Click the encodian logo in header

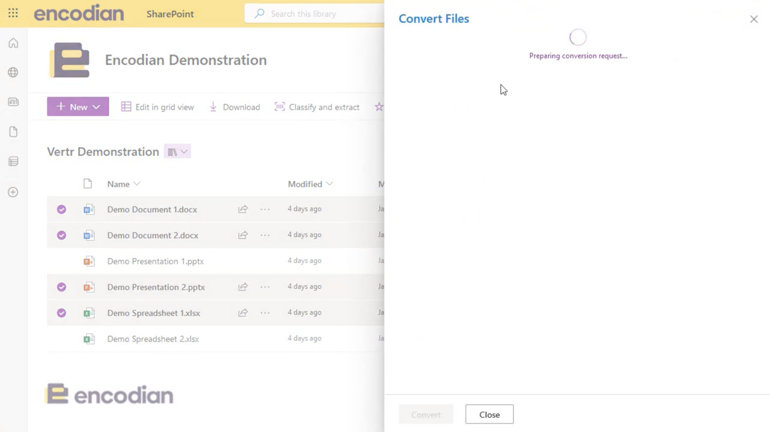[x=79, y=13]
